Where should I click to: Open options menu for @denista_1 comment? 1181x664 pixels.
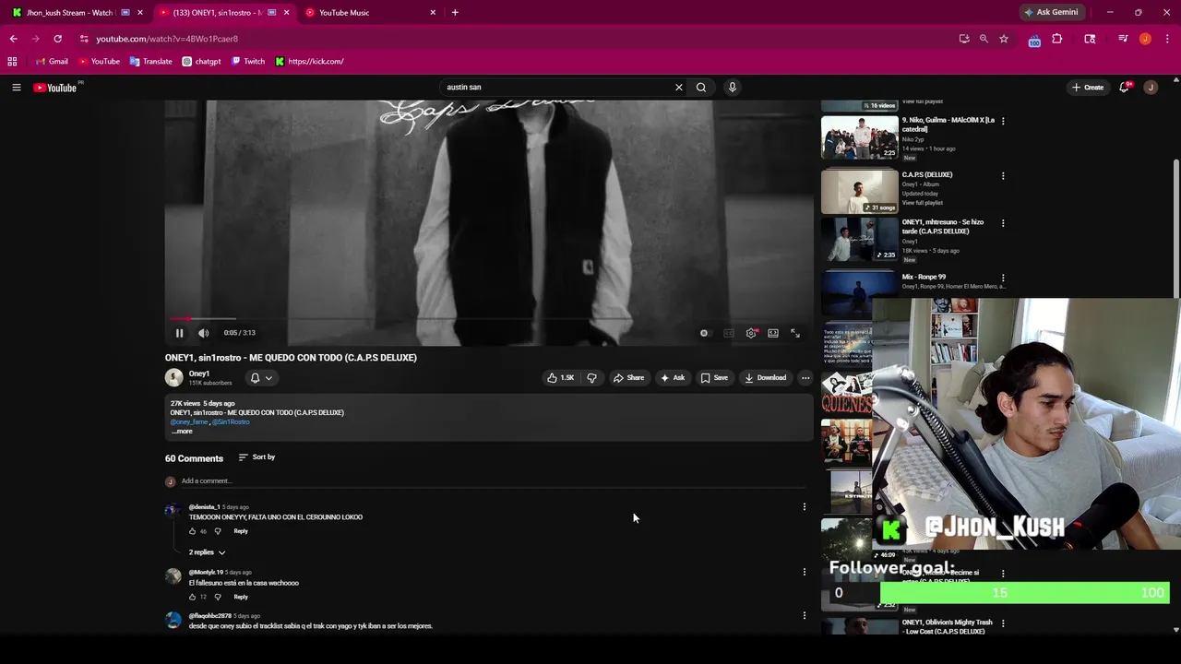click(x=805, y=506)
